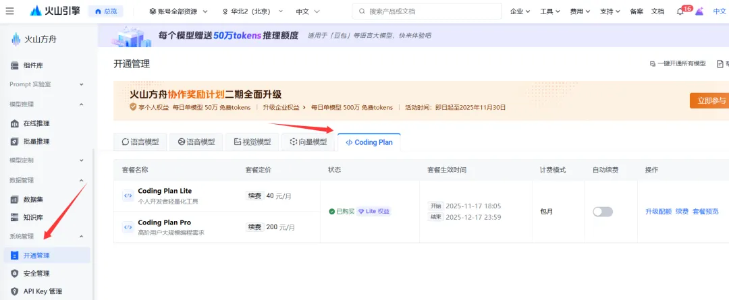Image resolution: width=729 pixels, height=300 pixels.
Task: Collapse 数据管理 section
Action: [x=47, y=180]
